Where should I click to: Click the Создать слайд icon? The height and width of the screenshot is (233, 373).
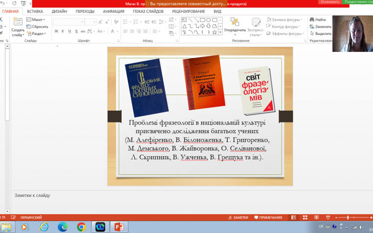pos(18,22)
